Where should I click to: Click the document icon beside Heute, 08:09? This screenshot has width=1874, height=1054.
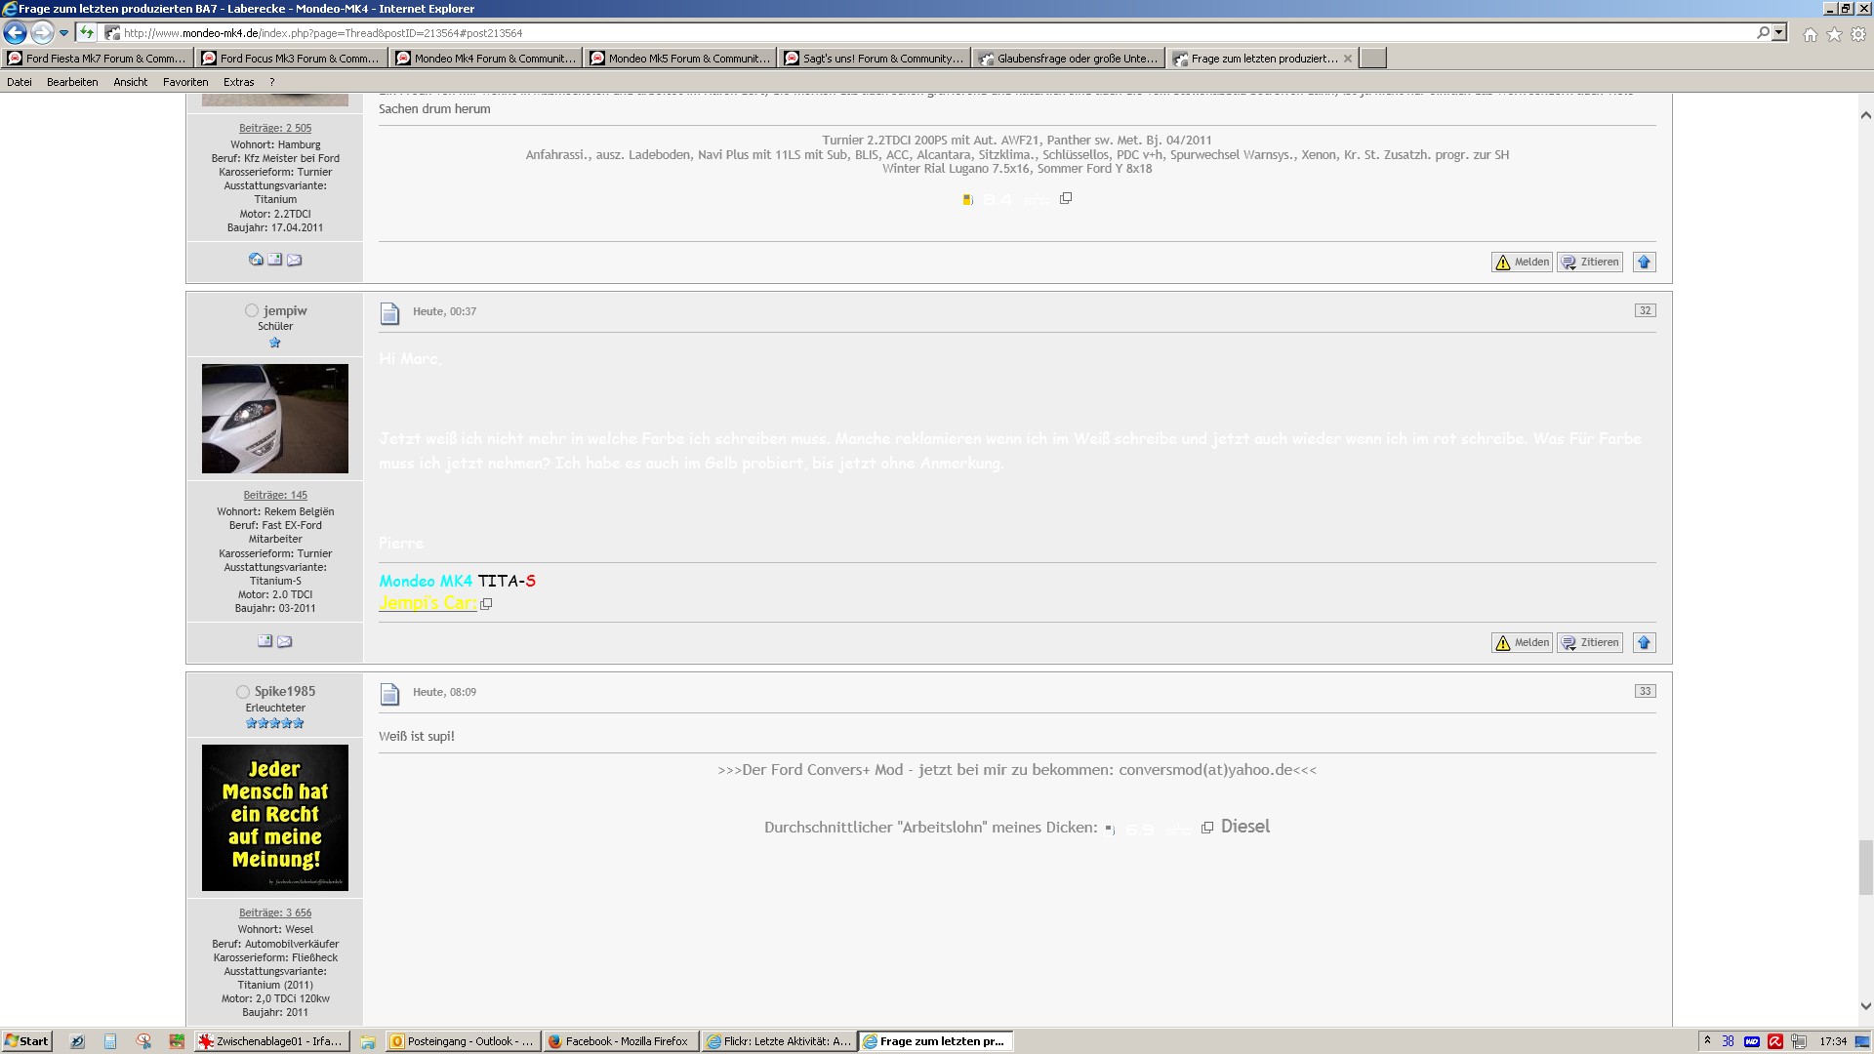[389, 694]
